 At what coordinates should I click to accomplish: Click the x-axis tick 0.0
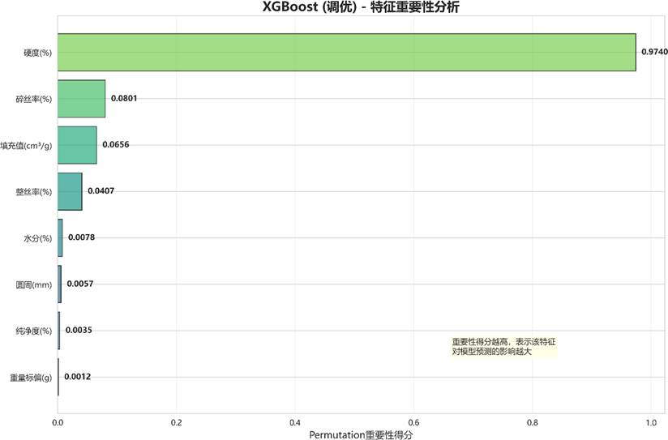point(58,423)
